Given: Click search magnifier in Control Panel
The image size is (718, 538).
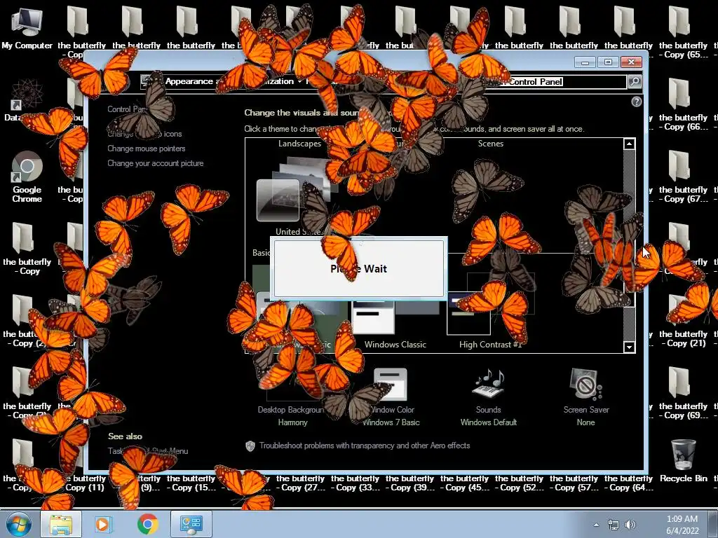Looking at the screenshot, I should pyautogui.click(x=635, y=81).
